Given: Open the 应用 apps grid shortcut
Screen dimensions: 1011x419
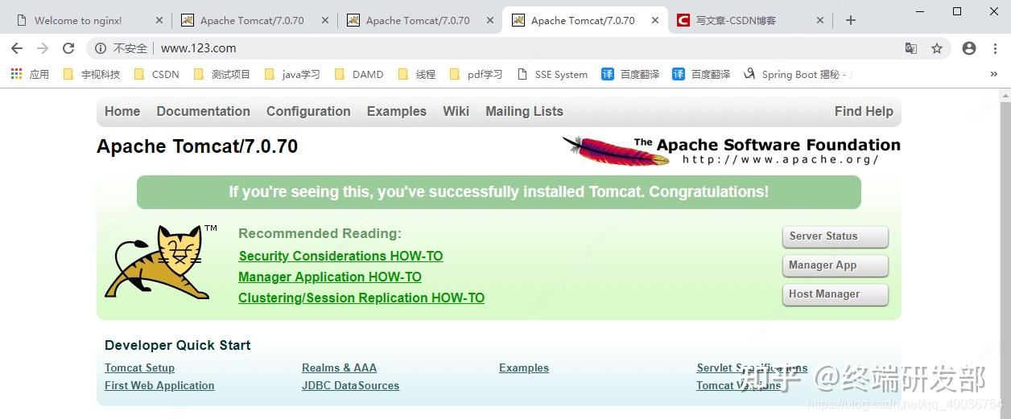Looking at the screenshot, I should point(30,74).
